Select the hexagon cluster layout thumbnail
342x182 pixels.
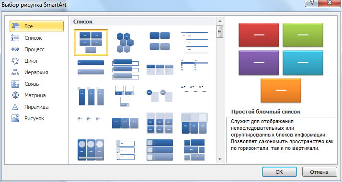pyautogui.click(x=125, y=43)
